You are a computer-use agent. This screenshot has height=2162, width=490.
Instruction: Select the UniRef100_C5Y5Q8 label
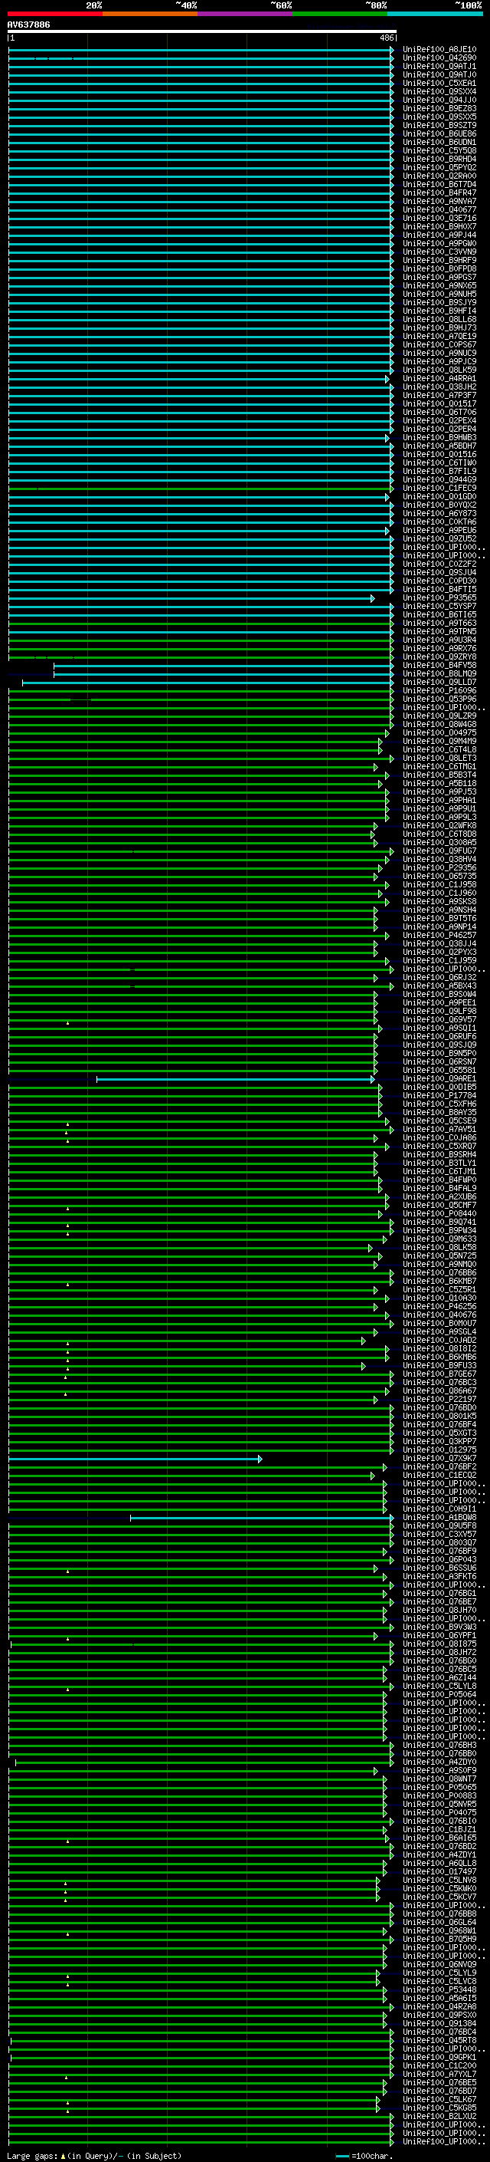[x=439, y=151]
